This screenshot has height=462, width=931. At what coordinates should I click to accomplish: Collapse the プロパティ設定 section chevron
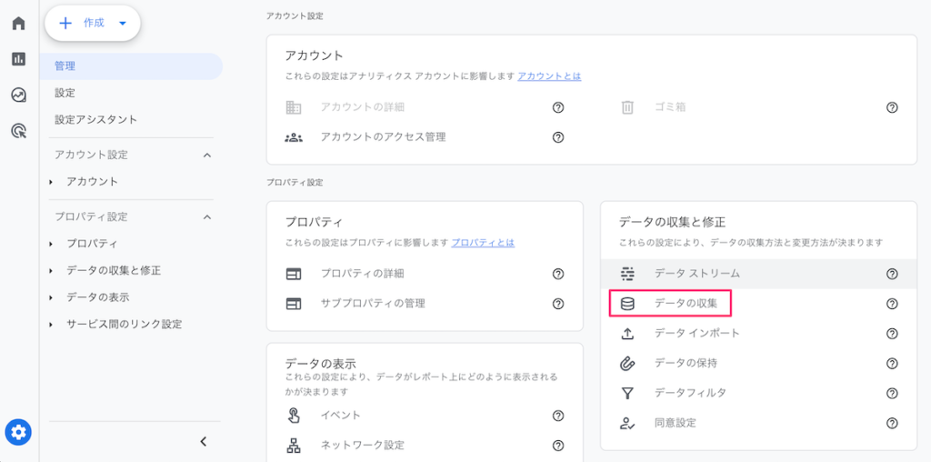[x=206, y=217]
